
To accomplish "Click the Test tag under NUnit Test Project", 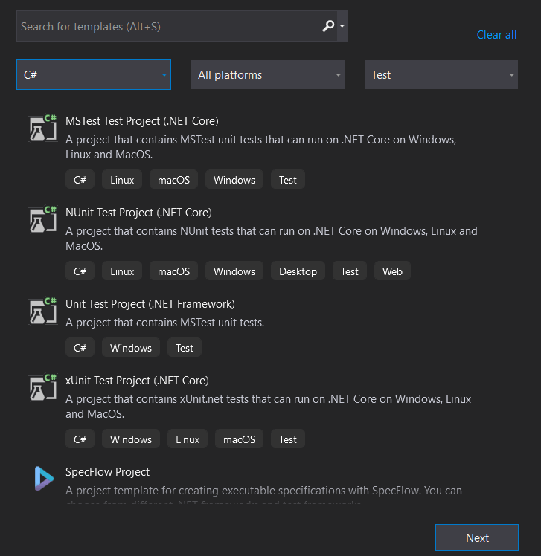I will [349, 271].
